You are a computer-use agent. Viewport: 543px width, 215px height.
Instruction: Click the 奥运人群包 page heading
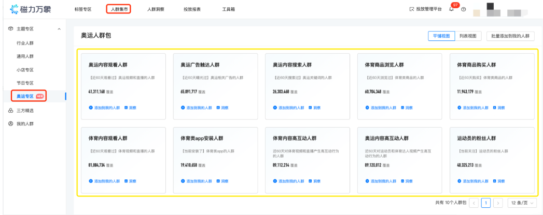click(x=96, y=36)
